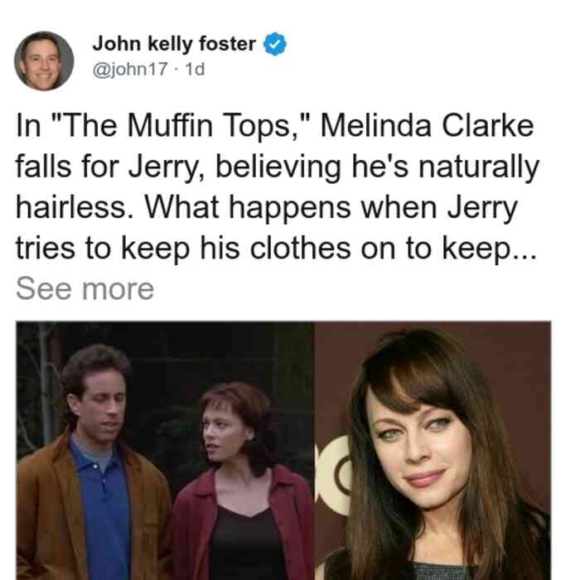Image resolution: width=580 pixels, height=580 pixels.
Task: Open the 1d timestamp of the post
Action: 195,69
